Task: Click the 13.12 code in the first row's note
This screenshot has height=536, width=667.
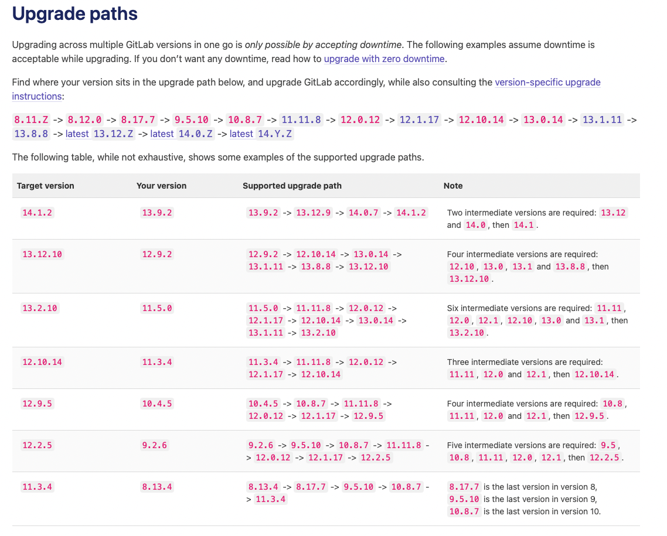Action: point(613,213)
